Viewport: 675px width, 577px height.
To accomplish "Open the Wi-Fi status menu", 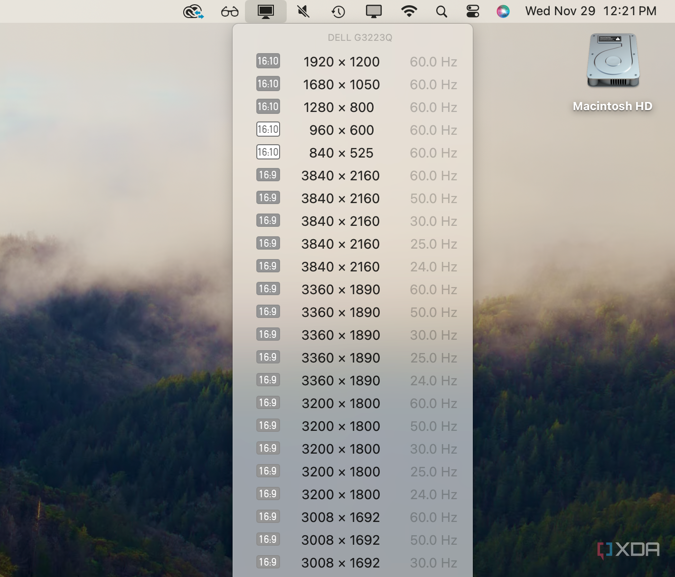I will click(x=409, y=11).
